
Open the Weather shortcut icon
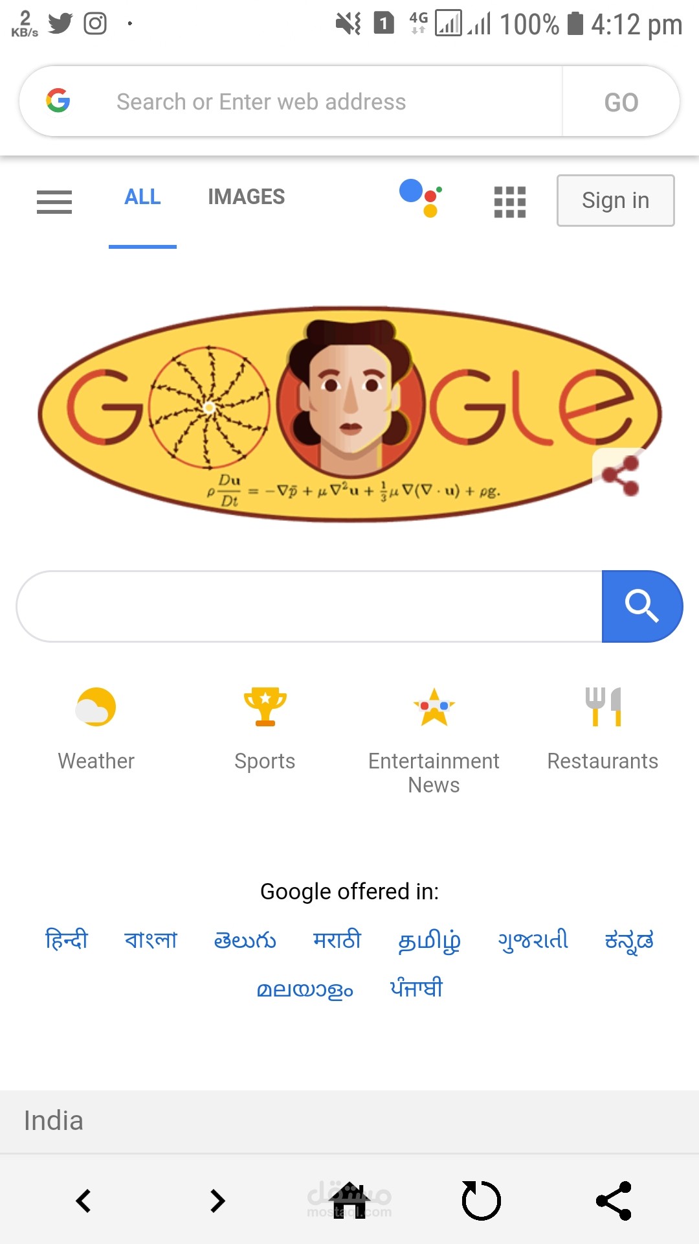[96, 707]
